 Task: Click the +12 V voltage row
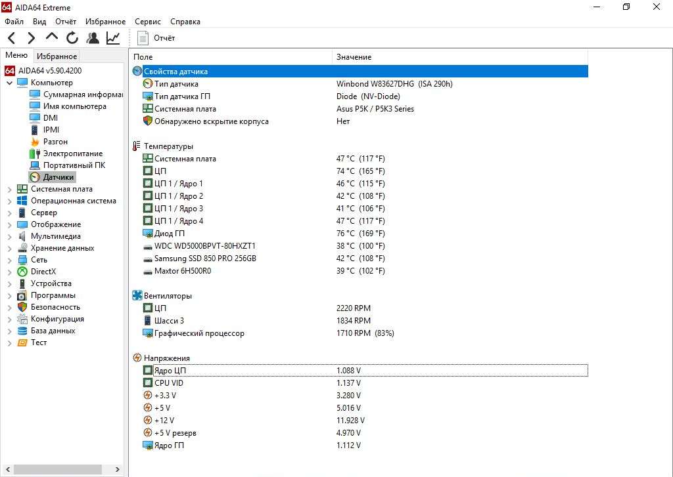(365, 420)
